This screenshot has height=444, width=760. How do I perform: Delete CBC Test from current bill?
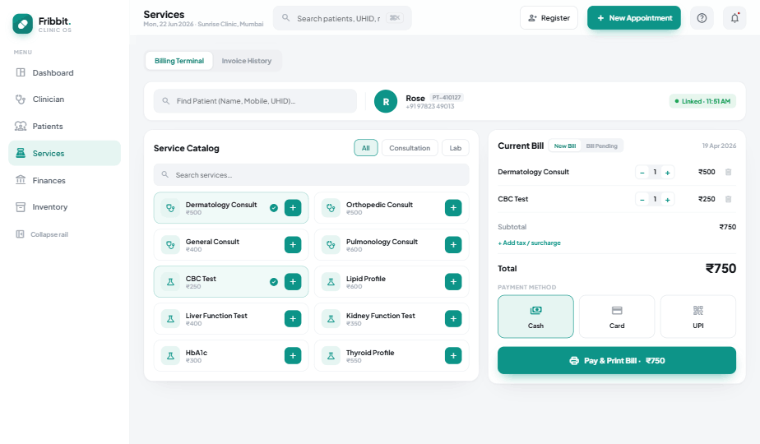point(728,199)
